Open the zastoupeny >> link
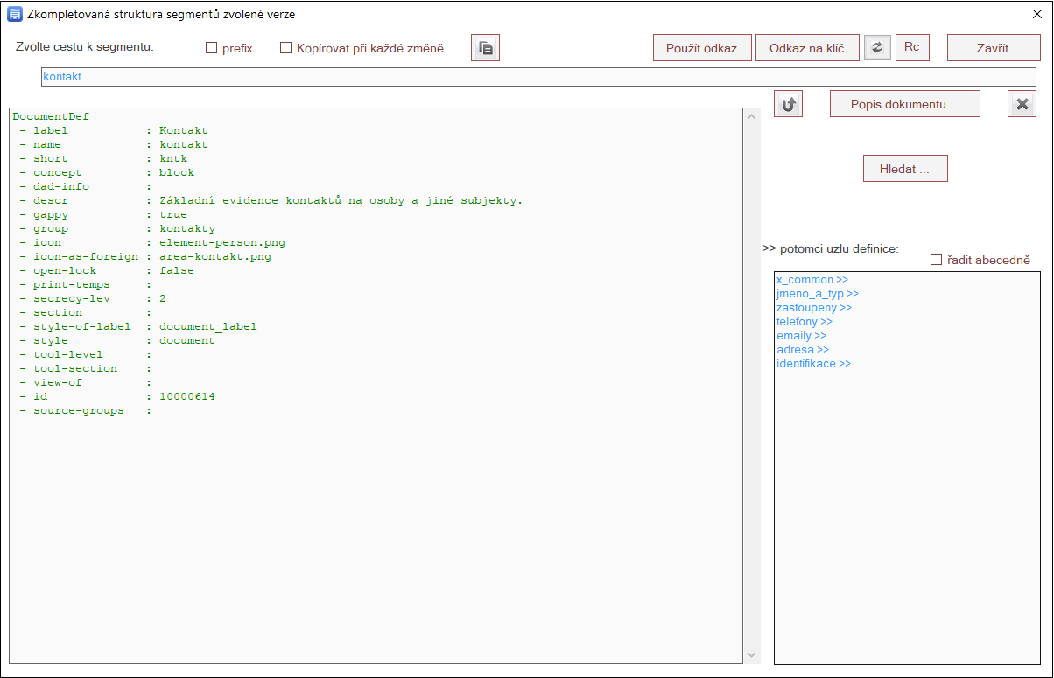Image resolution: width=1054 pixels, height=678 pixels. click(x=813, y=308)
